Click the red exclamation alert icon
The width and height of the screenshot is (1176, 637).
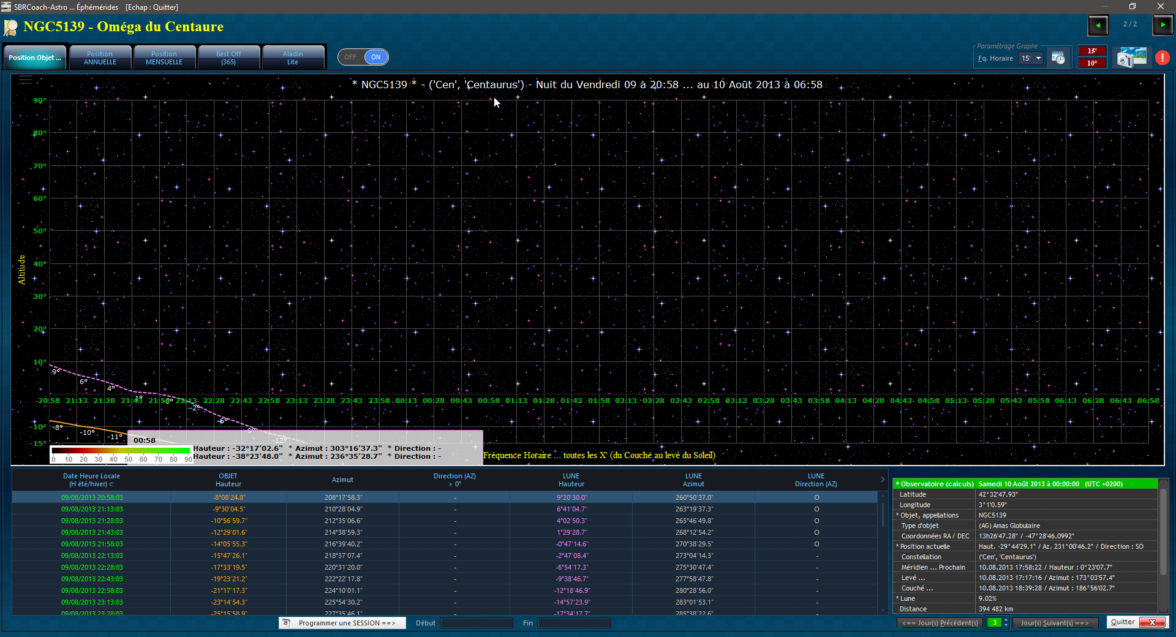click(x=1162, y=58)
